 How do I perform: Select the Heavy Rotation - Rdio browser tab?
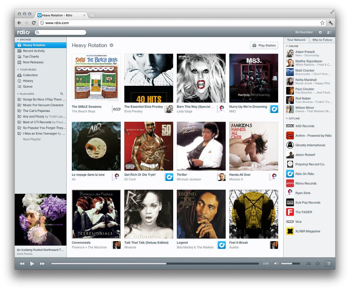pyautogui.click(x=61, y=15)
